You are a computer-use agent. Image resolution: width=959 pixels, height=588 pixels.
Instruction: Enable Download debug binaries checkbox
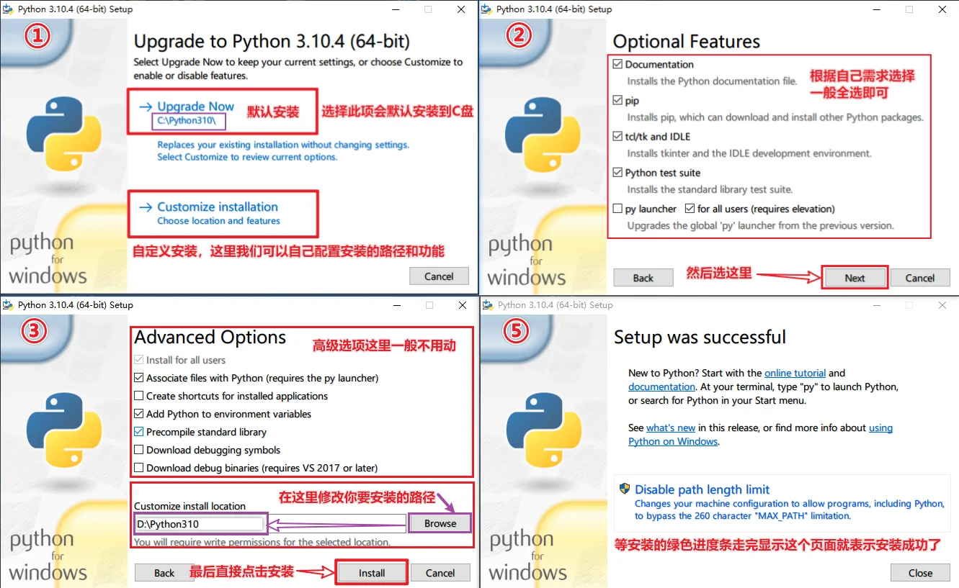point(139,468)
